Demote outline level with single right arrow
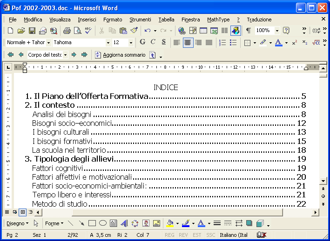330x241 pixels. click(74, 55)
